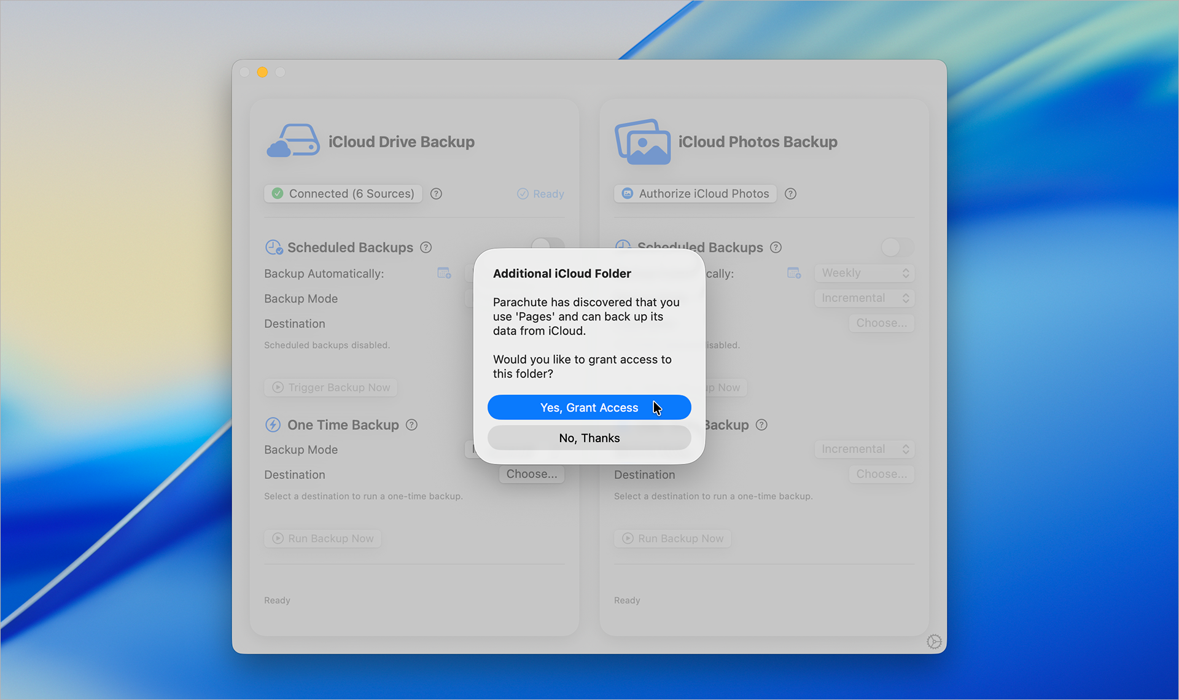The image size is (1179, 700).
Task: Click the yellow minimize window button
Action: (x=262, y=72)
